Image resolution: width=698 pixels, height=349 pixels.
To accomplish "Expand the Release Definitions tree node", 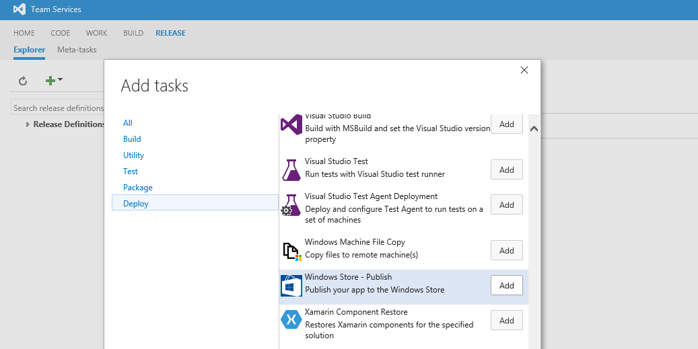I will coord(28,124).
